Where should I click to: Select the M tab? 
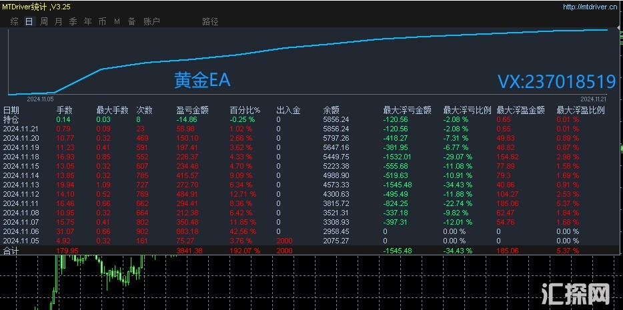(117, 21)
